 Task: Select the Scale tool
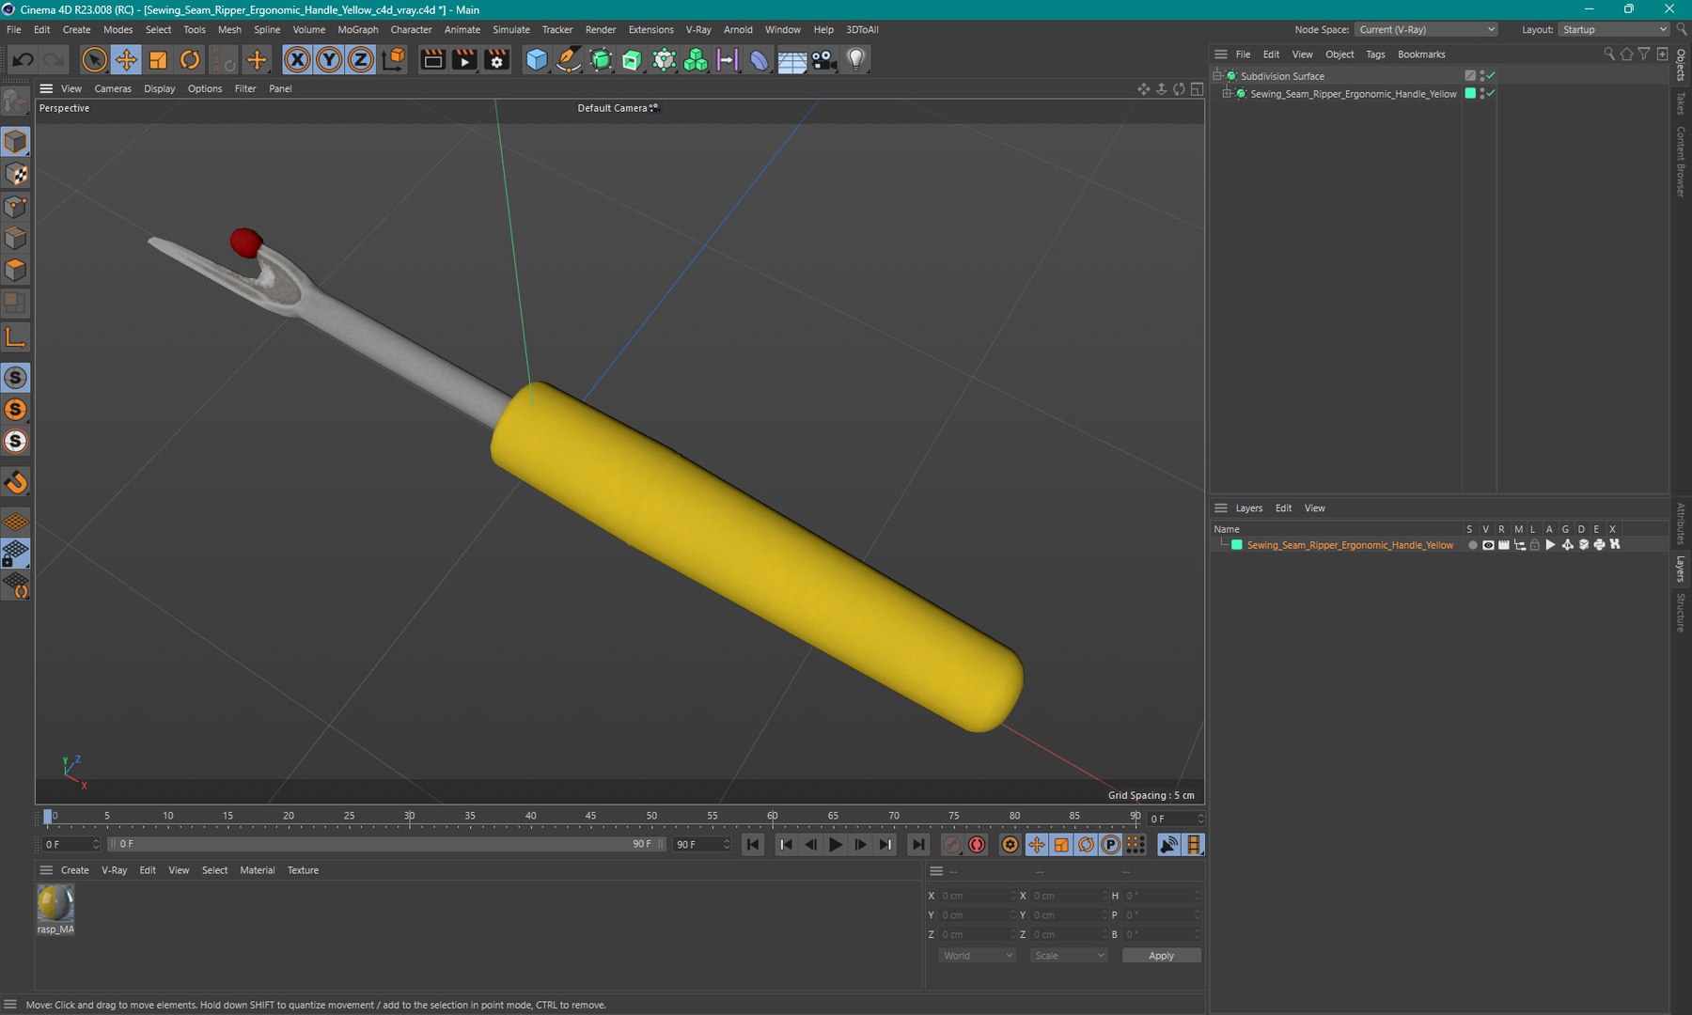point(158,60)
